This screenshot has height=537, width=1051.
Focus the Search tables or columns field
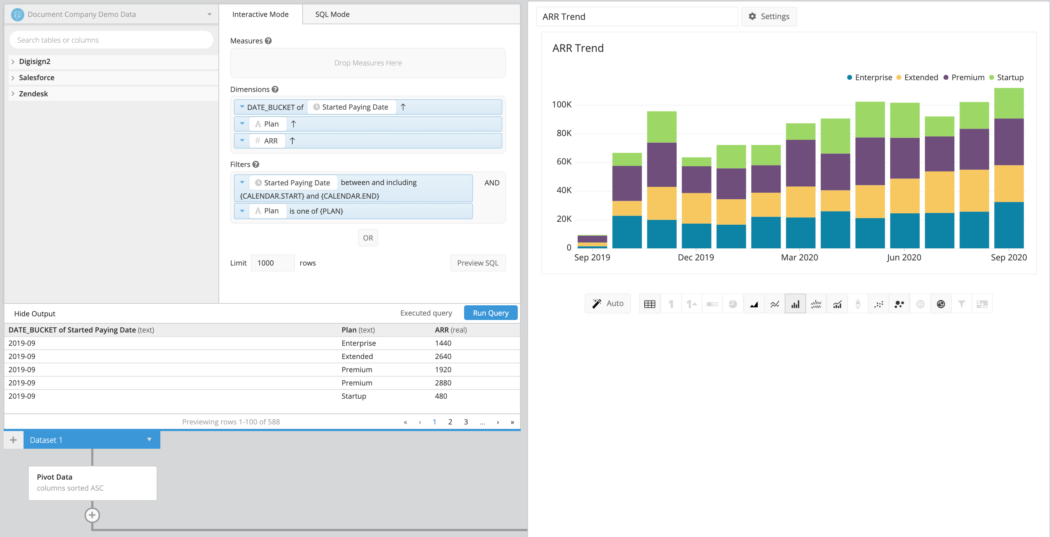tap(111, 40)
